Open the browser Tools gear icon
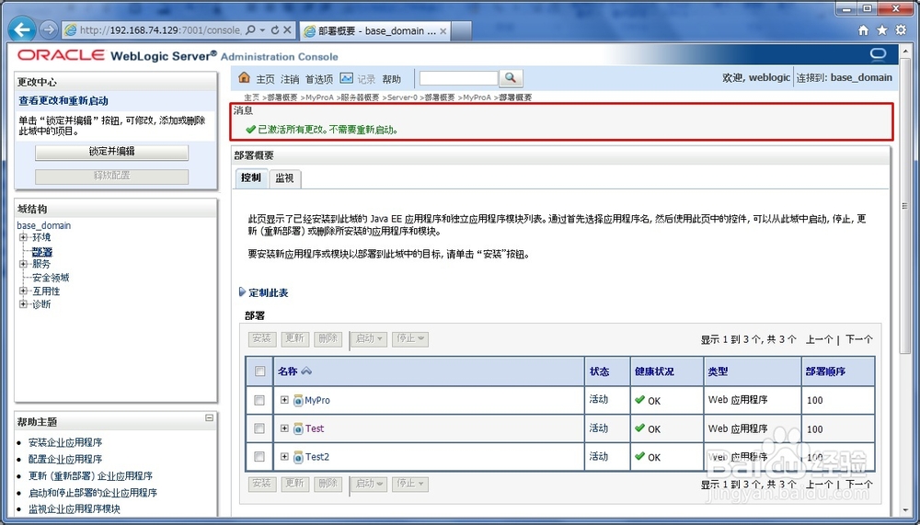Viewport: 920px width, 525px height. click(x=901, y=30)
